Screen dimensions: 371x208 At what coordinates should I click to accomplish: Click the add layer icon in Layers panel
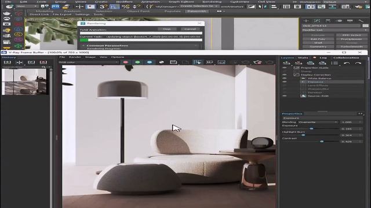(286, 63)
